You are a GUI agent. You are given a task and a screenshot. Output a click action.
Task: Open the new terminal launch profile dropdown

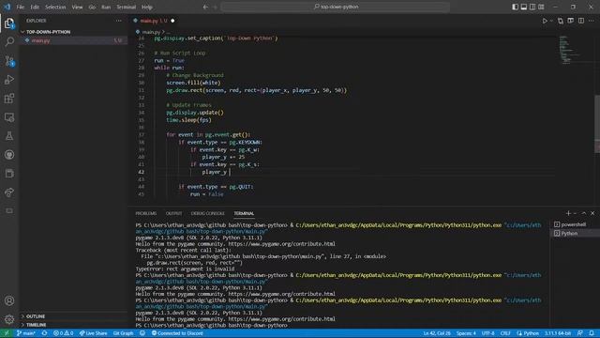click(575, 213)
